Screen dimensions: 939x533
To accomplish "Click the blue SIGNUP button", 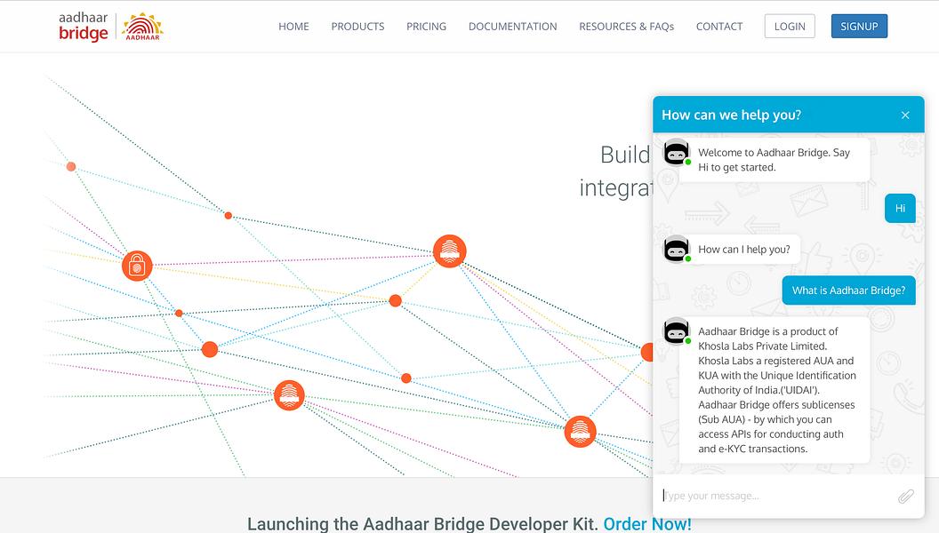I will click(859, 27).
